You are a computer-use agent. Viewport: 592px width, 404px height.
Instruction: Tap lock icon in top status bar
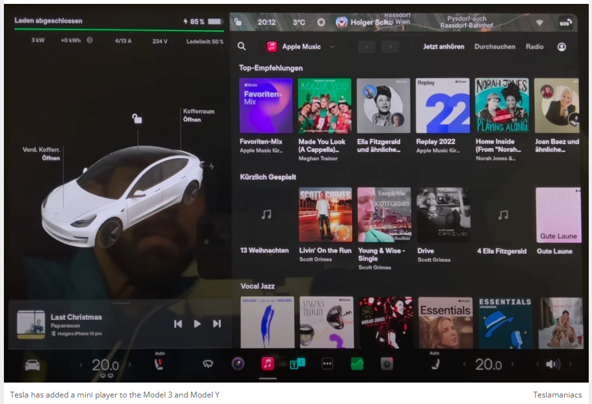point(238,22)
